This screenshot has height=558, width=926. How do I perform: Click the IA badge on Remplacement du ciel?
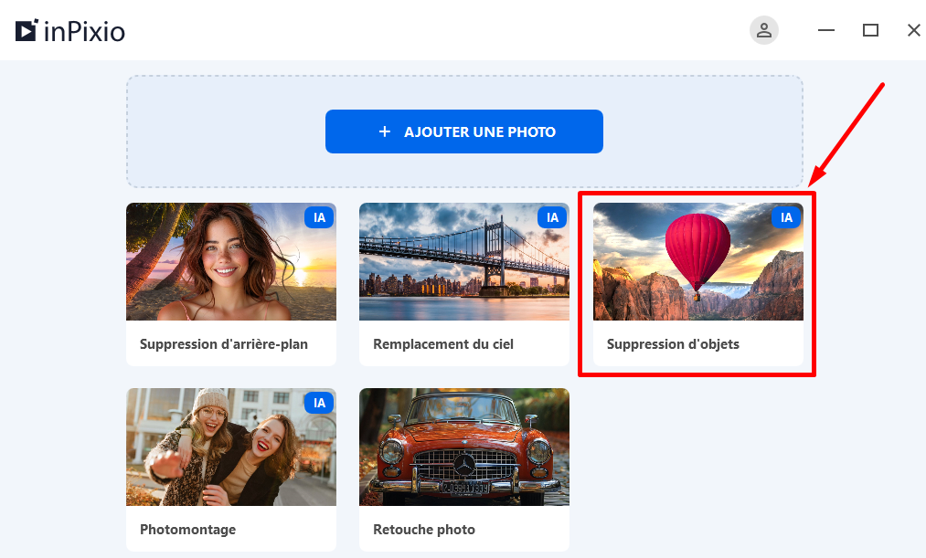(x=552, y=217)
